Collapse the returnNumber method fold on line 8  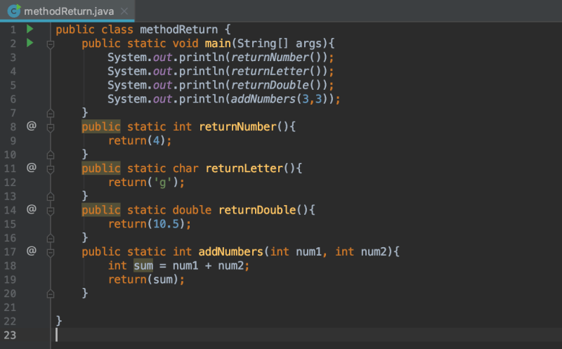click(x=51, y=128)
